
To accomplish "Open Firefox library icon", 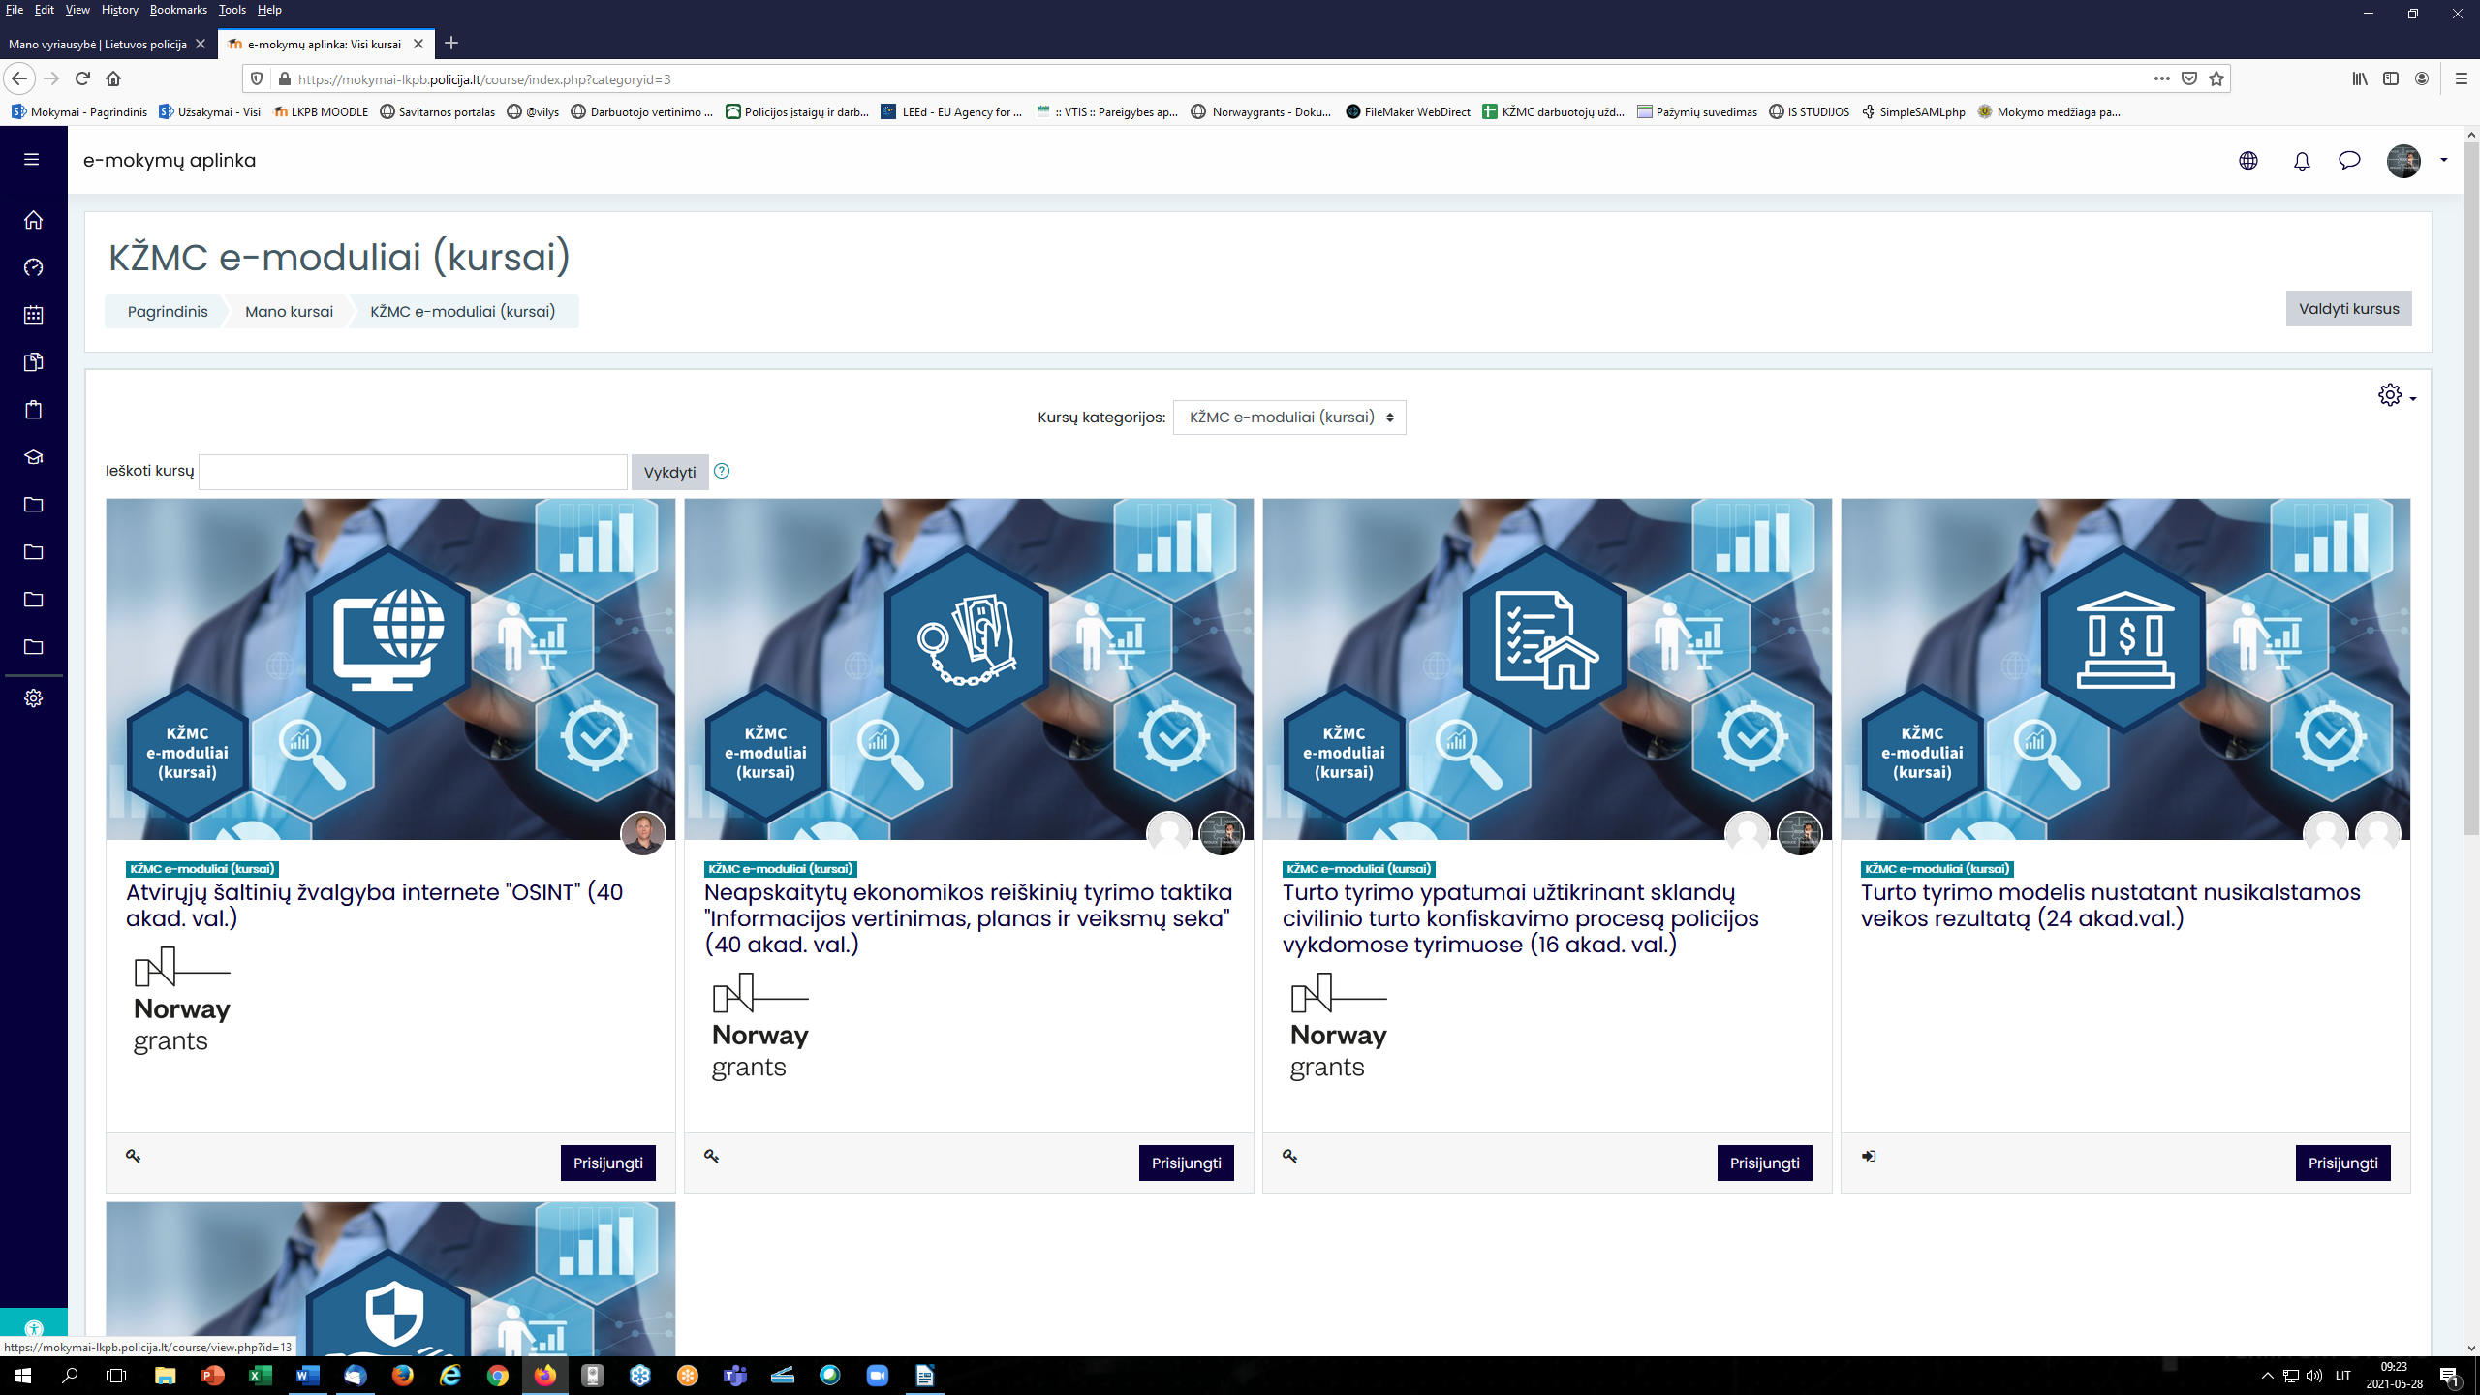I will [x=2360, y=78].
